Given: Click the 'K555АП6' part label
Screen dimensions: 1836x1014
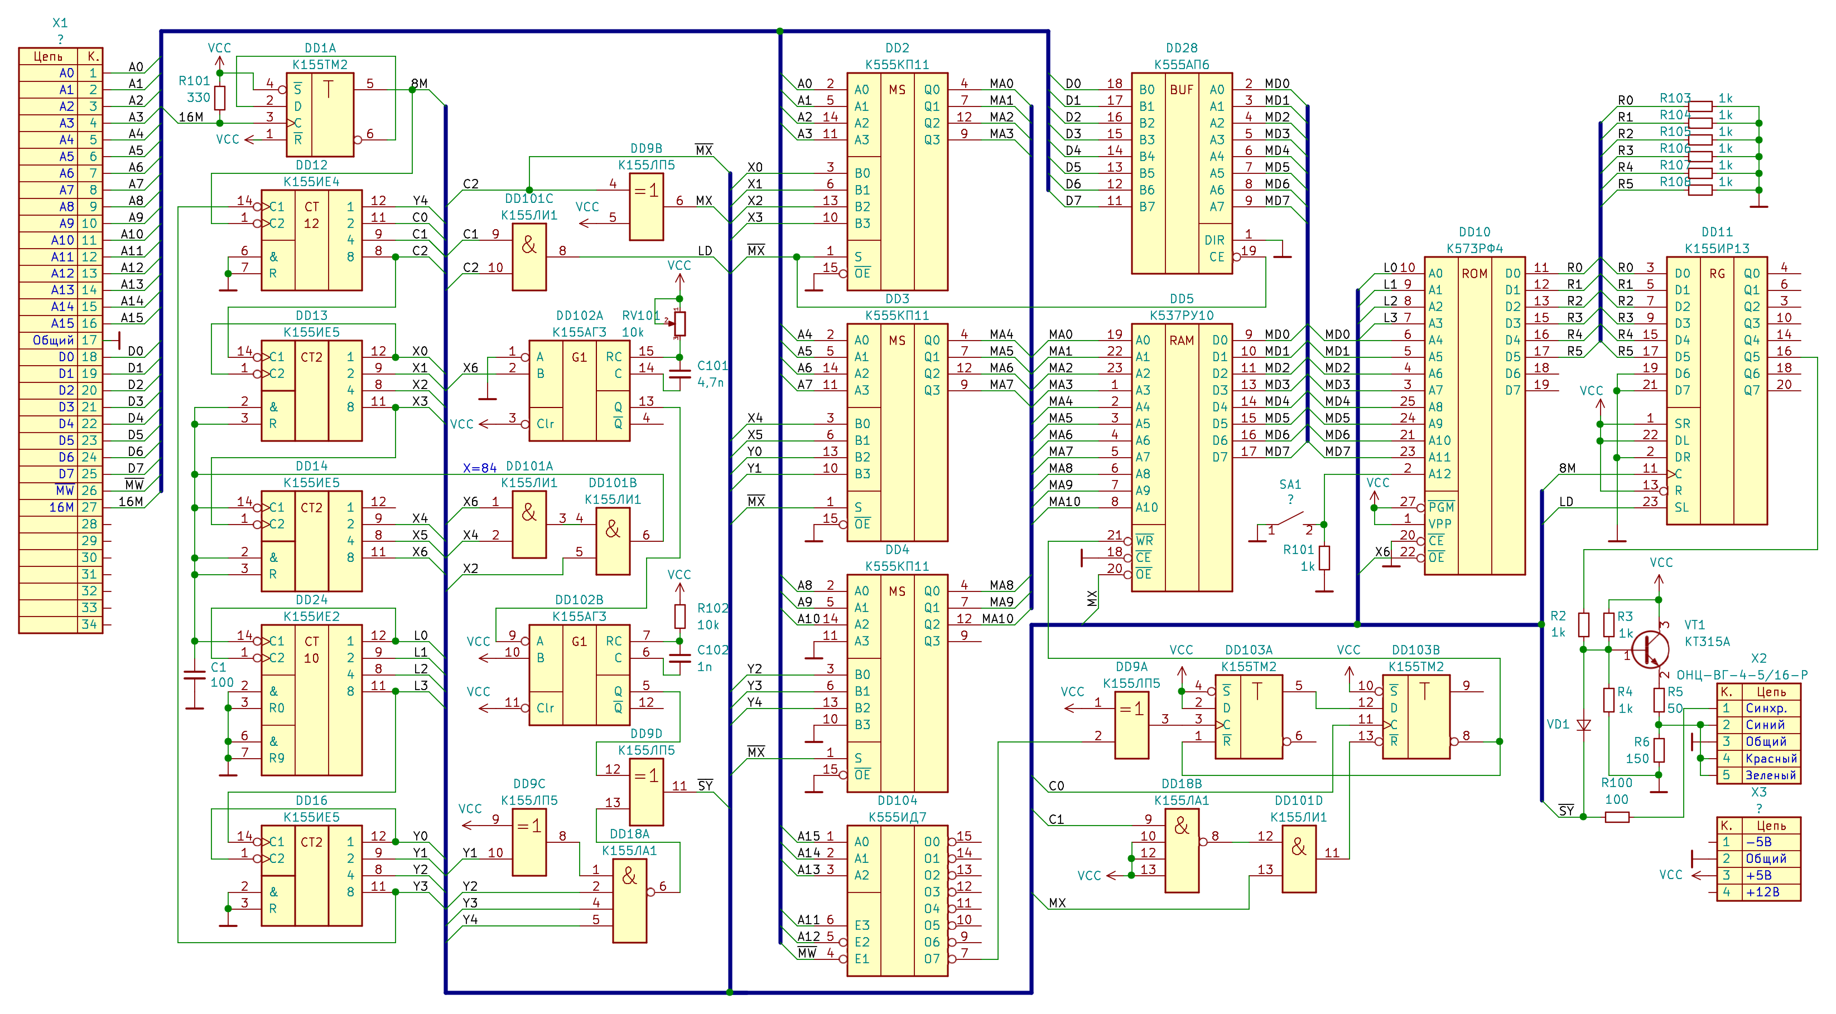Looking at the screenshot, I should (x=1182, y=65).
